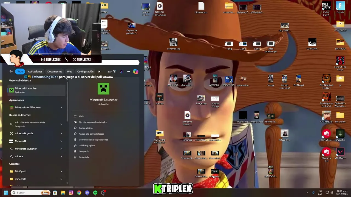Open the Riot Client desktop shortcut

326,135
